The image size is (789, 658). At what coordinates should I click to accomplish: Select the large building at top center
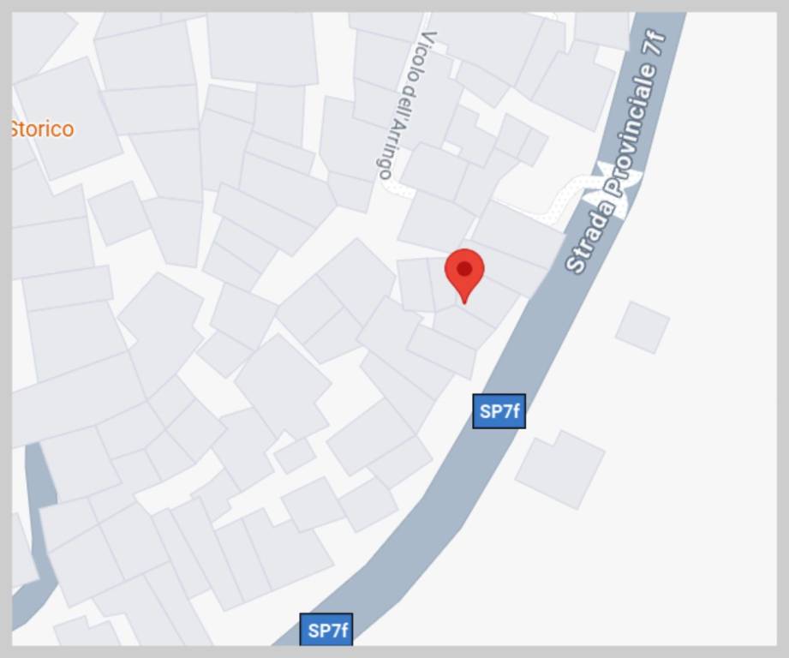pyautogui.click(x=263, y=49)
